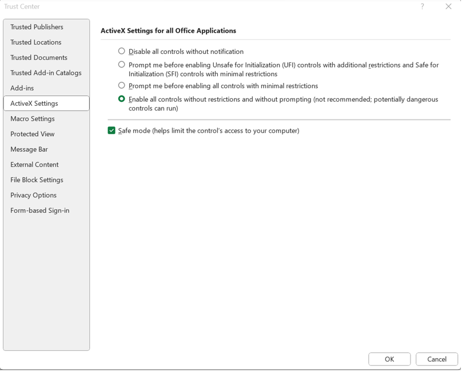Switch to Protected View settings
The width and height of the screenshot is (462, 373).
click(x=31, y=134)
